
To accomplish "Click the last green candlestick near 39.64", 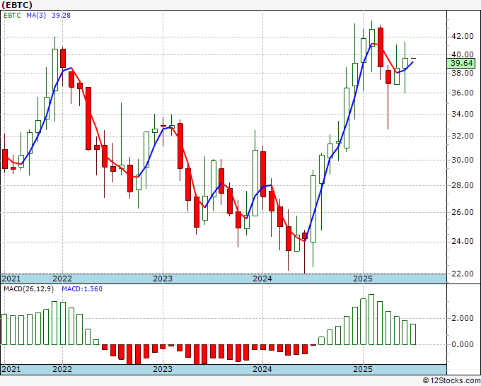I will (405, 63).
